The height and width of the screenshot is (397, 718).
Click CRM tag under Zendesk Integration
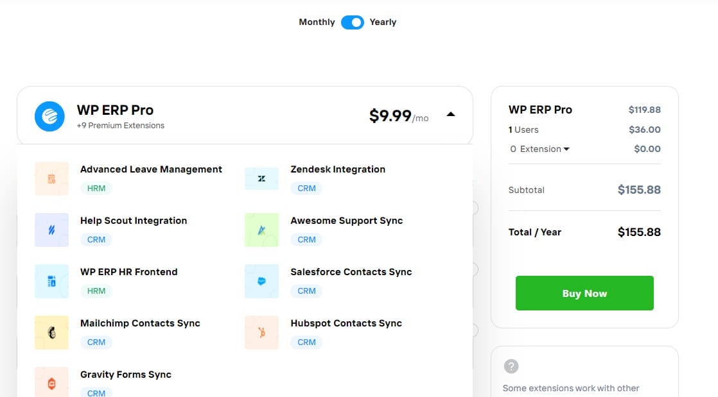(306, 189)
